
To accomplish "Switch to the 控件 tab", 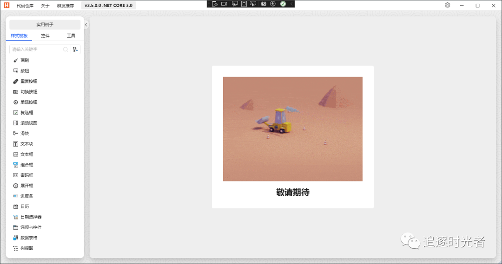I will click(45, 36).
